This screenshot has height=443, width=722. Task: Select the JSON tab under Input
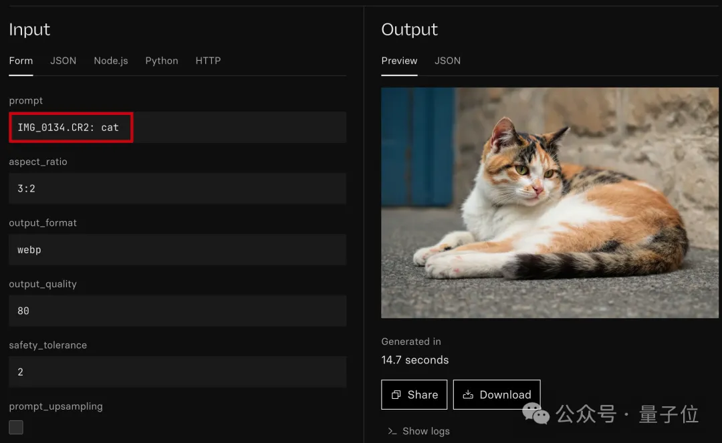pyautogui.click(x=63, y=61)
